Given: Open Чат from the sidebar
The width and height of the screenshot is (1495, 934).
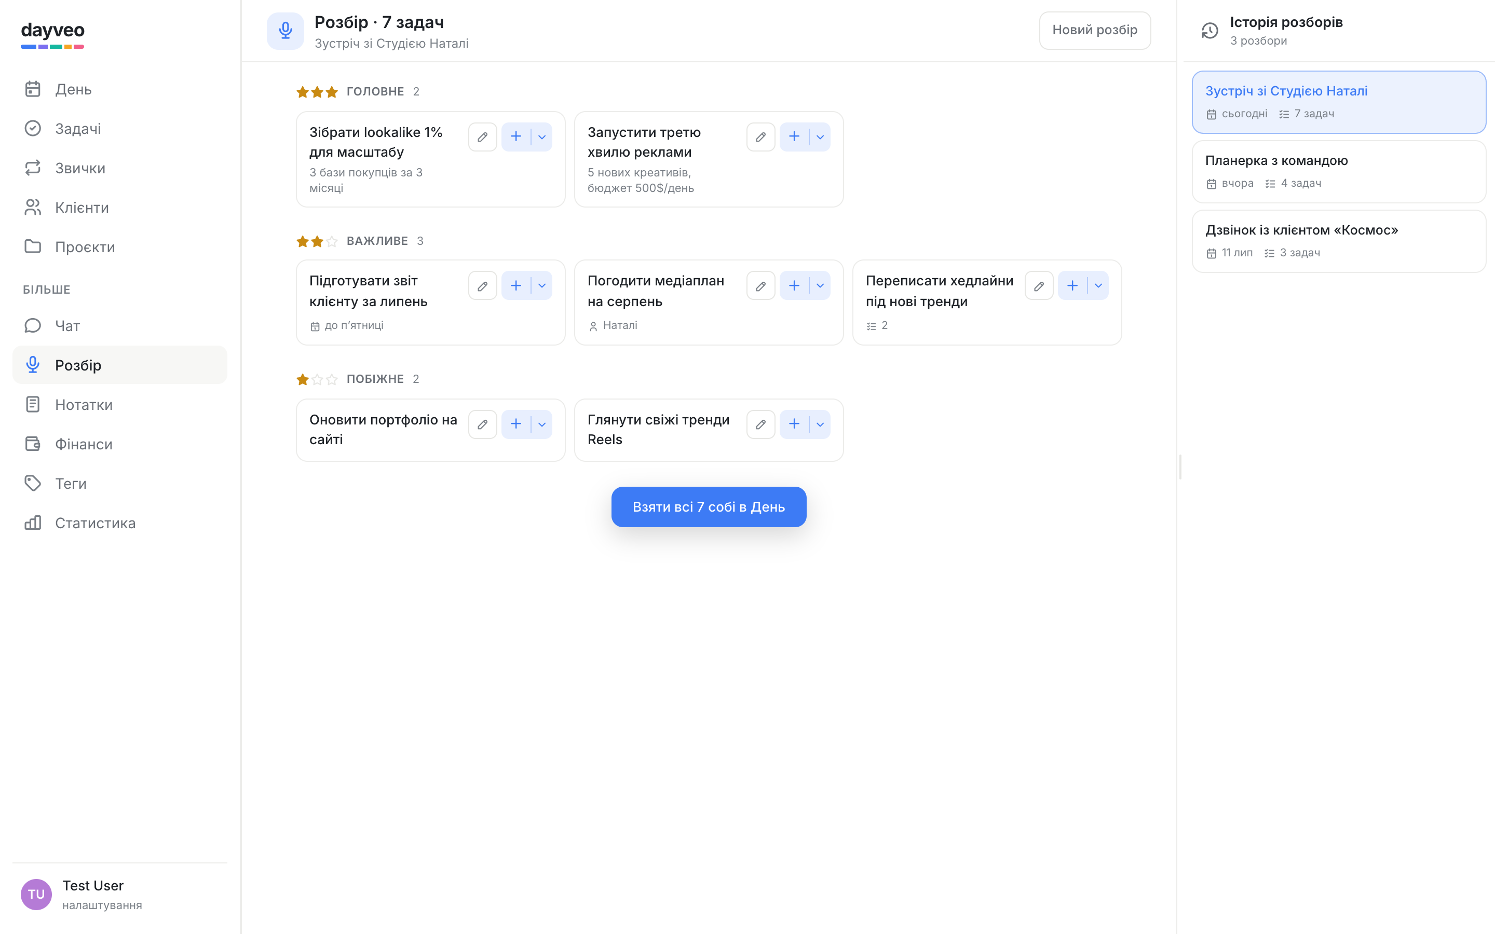Looking at the screenshot, I should (x=120, y=325).
